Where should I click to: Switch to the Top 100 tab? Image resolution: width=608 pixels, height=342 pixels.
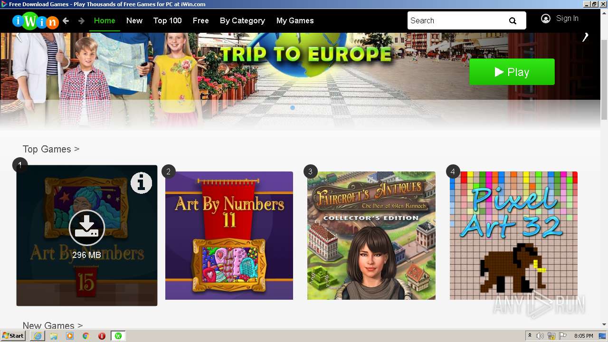pos(167,20)
